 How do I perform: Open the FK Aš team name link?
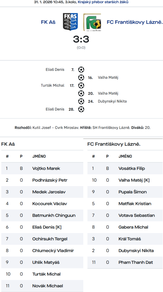point(48,22)
